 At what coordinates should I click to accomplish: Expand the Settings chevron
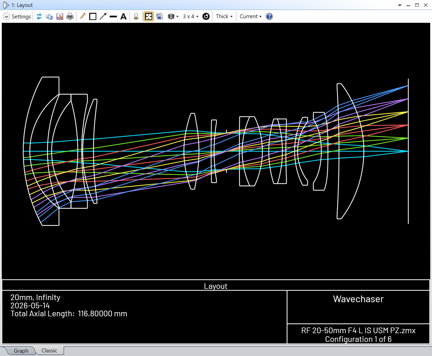tap(6, 17)
